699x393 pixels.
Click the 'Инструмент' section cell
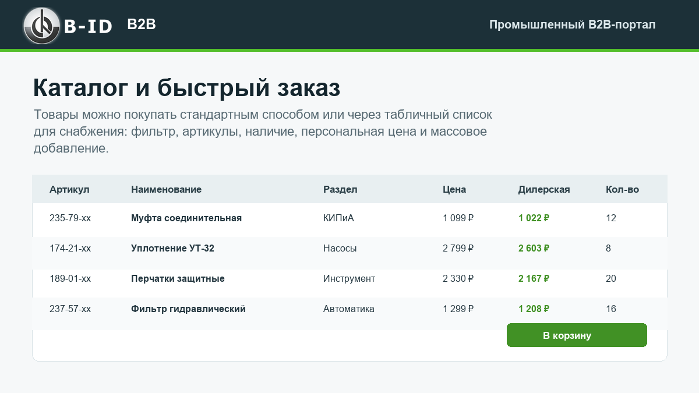coord(349,279)
